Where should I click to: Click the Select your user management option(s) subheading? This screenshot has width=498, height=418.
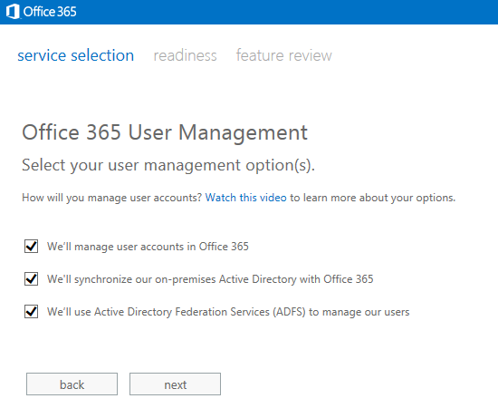tap(168, 165)
